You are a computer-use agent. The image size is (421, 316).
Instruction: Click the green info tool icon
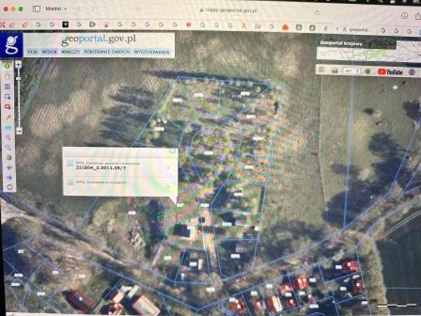click(7, 66)
